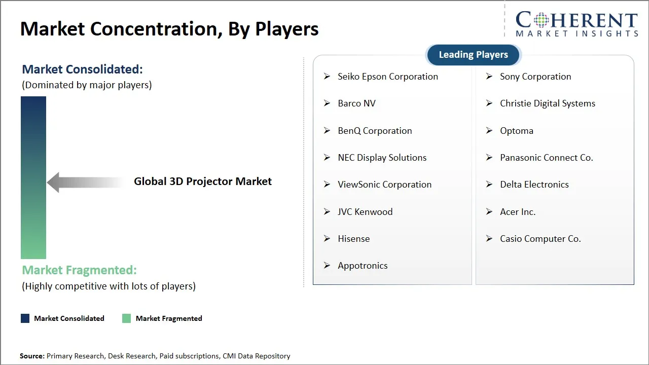Click the green Market Fragmented color swatch
Viewport: 649px width, 365px height.
(x=126, y=318)
